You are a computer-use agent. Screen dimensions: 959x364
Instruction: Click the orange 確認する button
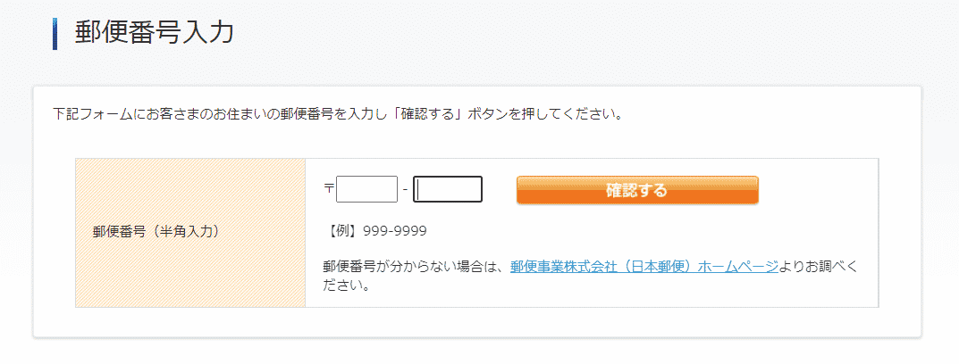point(637,190)
